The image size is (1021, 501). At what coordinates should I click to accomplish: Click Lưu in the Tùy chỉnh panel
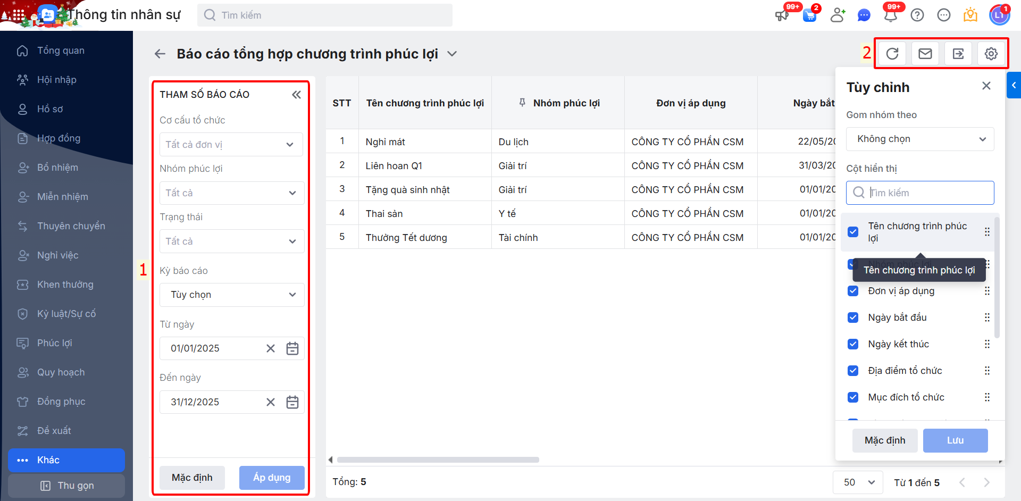point(955,440)
